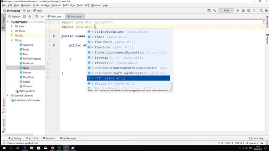269x151 pixels.
Task: Open the Refactor menu
Action: click(x=56, y=5)
